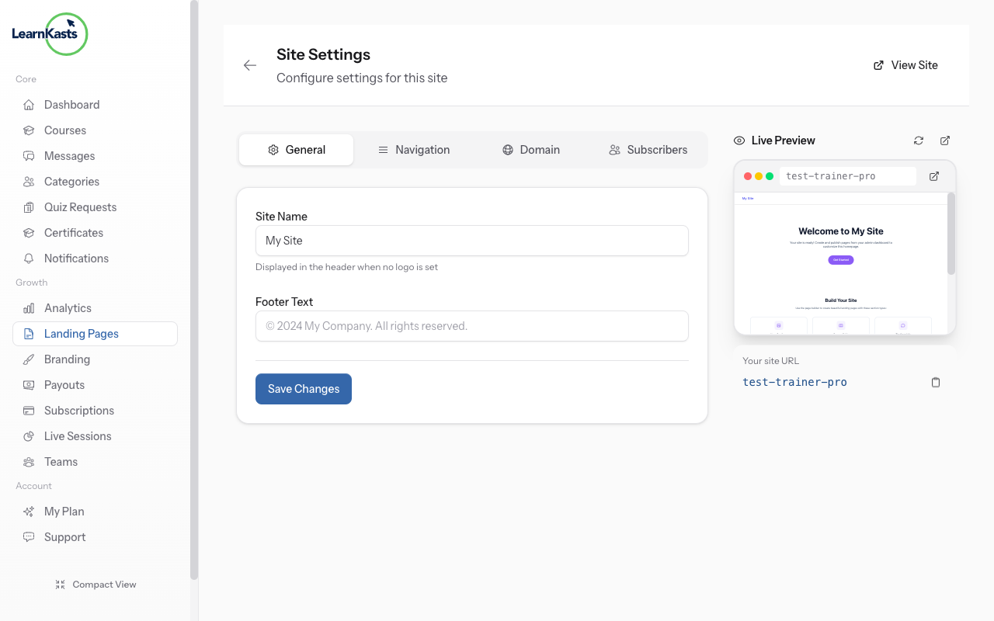Copy the site URL using the clipboard icon
Screen dimensions: 994x621
[936, 382]
